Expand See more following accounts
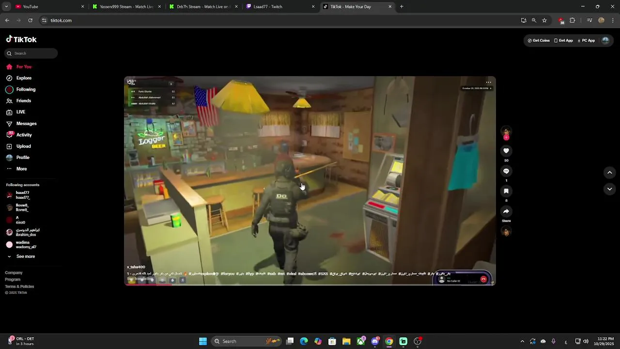The width and height of the screenshot is (620, 349). click(20, 256)
